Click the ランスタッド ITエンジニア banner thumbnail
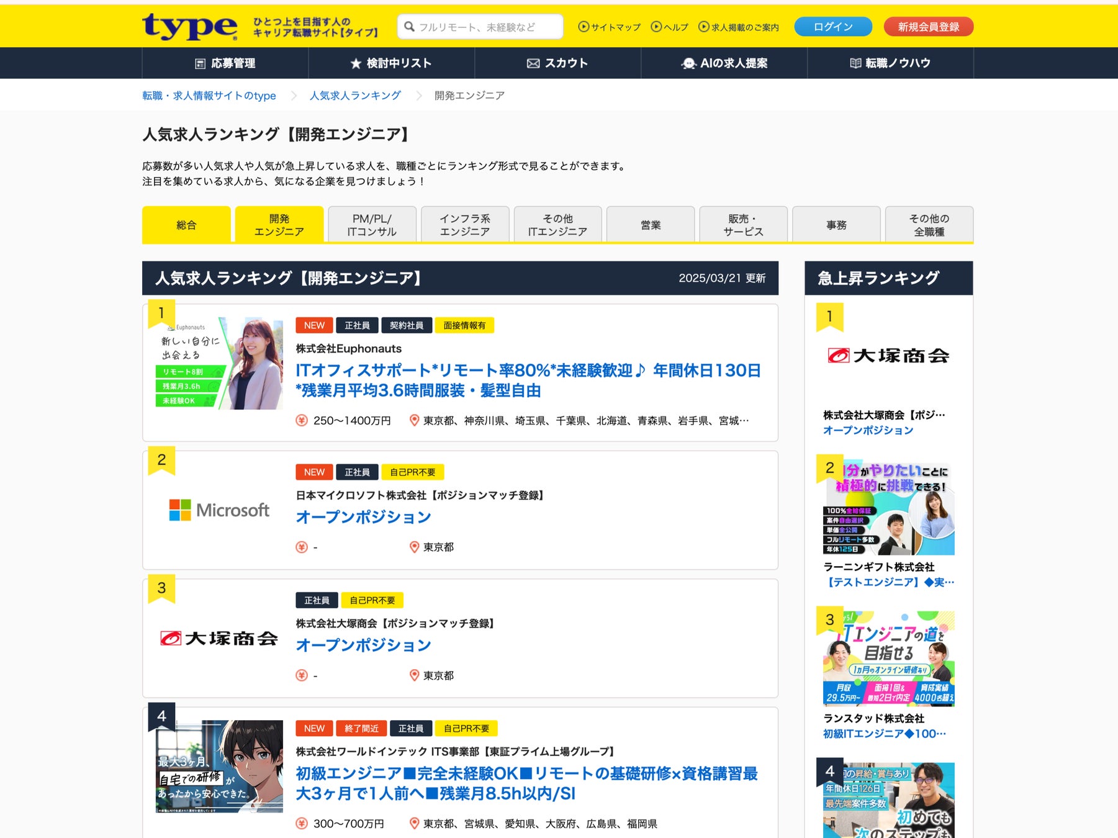The height and width of the screenshot is (838, 1118). [x=889, y=659]
